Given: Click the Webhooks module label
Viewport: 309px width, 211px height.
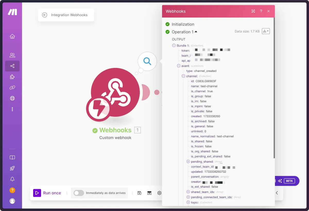Looking at the screenshot, I should [x=115, y=130].
